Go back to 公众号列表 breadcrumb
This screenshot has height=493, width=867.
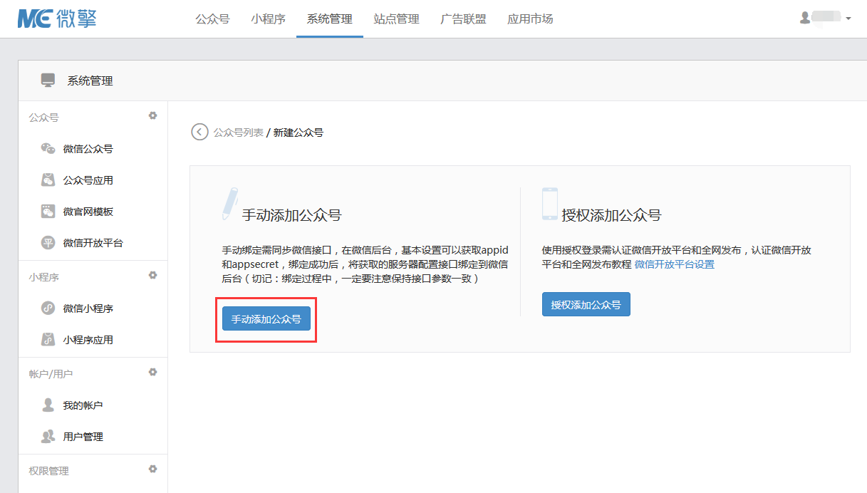(238, 133)
